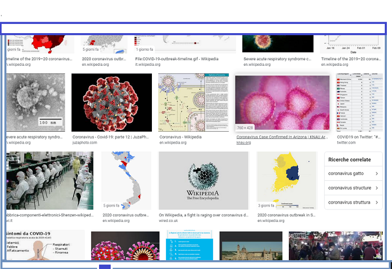
Task: Open world map timeline gif thumbnail
Action: (185, 44)
